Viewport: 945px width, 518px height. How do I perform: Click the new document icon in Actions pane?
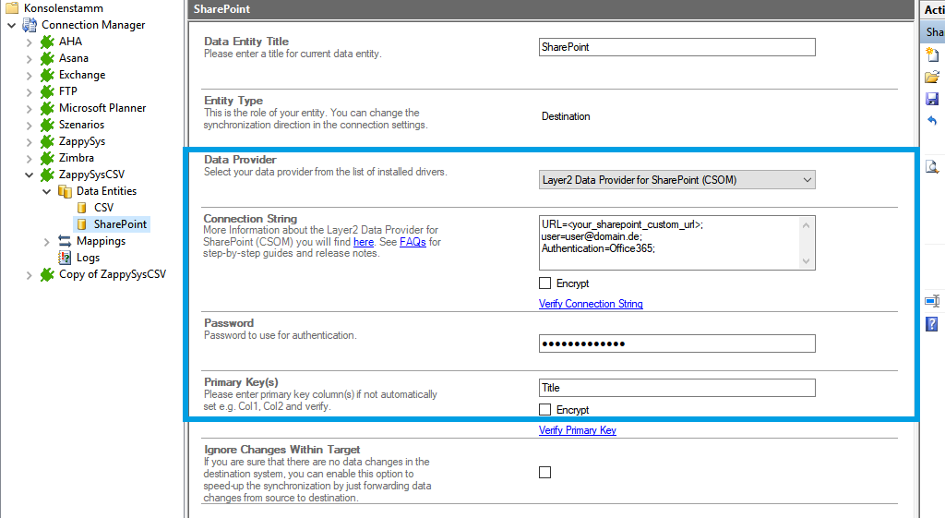(x=932, y=54)
